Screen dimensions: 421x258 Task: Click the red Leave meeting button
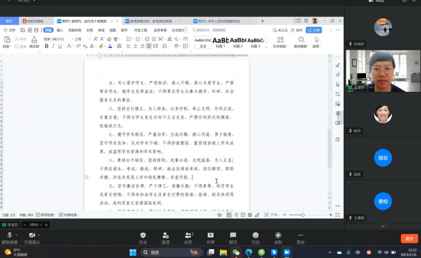pyautogui.click(x=409, y=239)
